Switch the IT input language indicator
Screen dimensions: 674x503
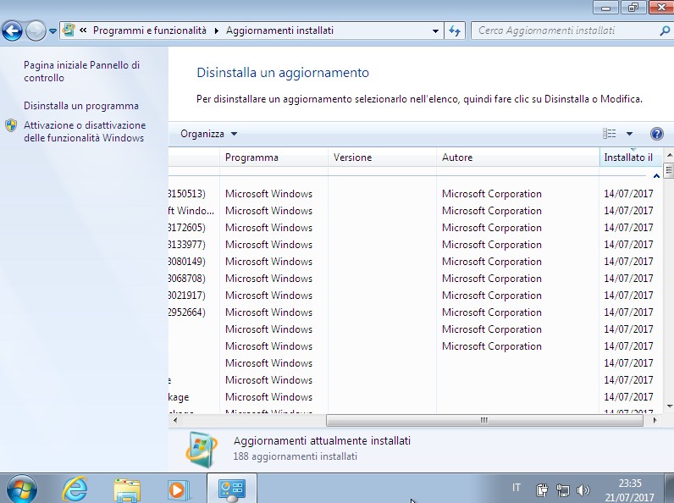tap(517, 488)
